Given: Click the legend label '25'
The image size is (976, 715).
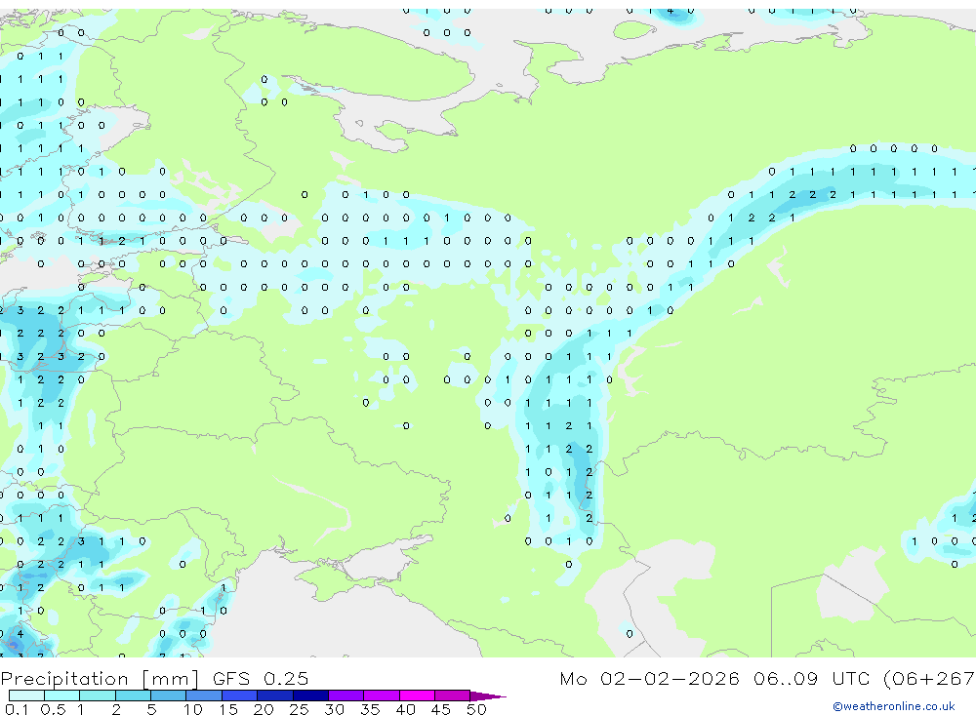Looking at the screenshot, I should coord(299,709).
